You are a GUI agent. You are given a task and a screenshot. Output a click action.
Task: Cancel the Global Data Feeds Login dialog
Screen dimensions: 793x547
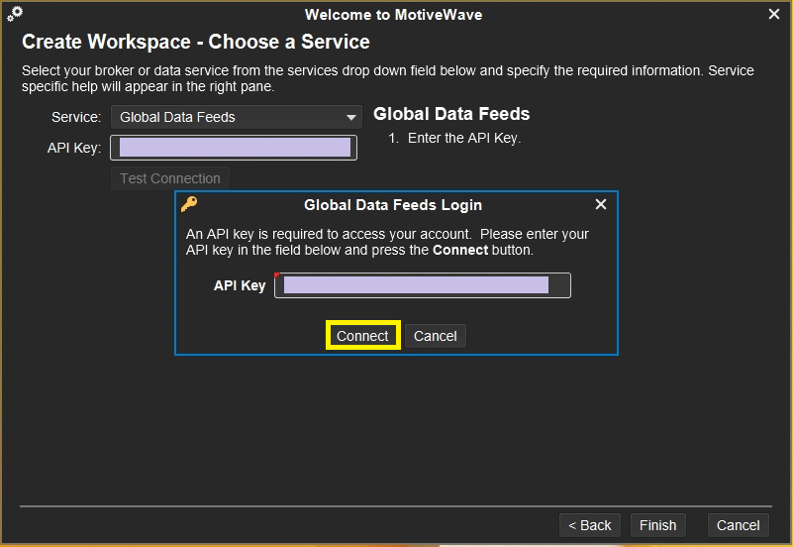tap(435, 336)
